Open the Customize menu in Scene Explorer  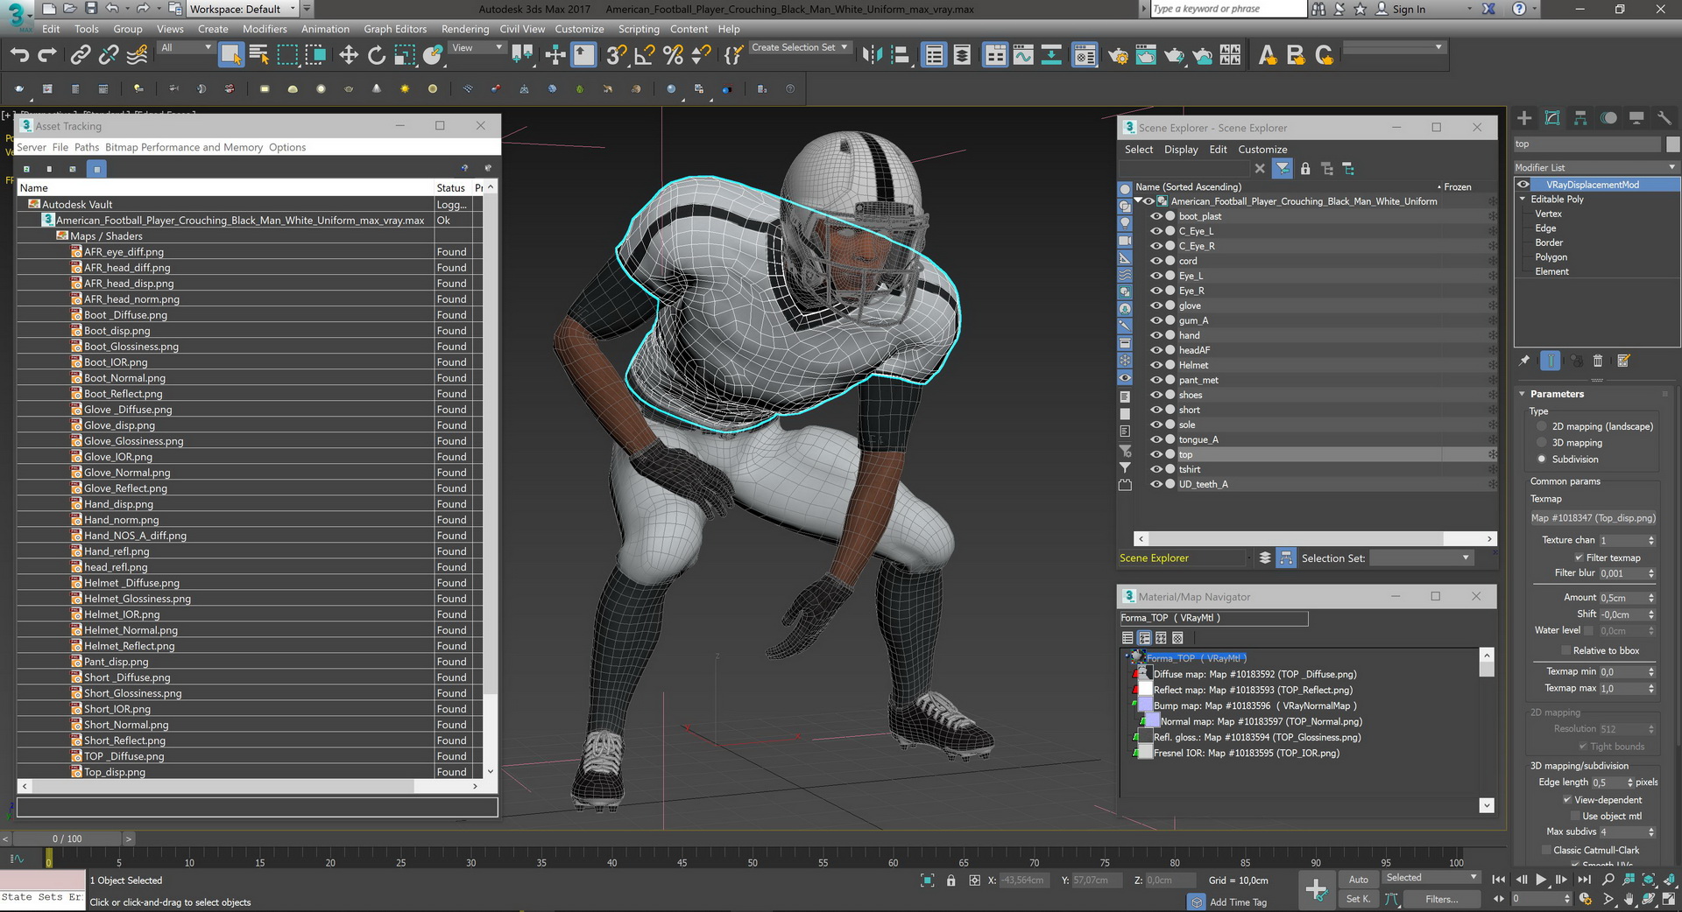[x=1262, y=150]
